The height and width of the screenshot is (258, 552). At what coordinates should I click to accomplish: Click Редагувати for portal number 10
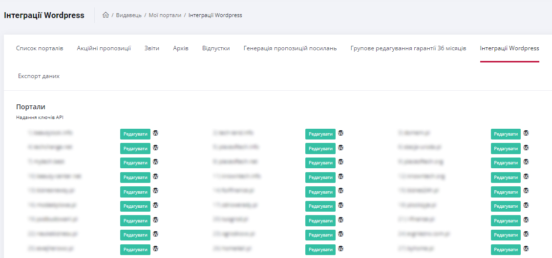click(x=135, y=177)
